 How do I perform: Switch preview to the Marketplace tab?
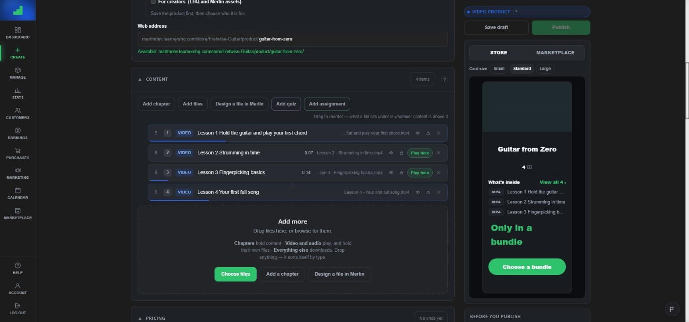555,53
